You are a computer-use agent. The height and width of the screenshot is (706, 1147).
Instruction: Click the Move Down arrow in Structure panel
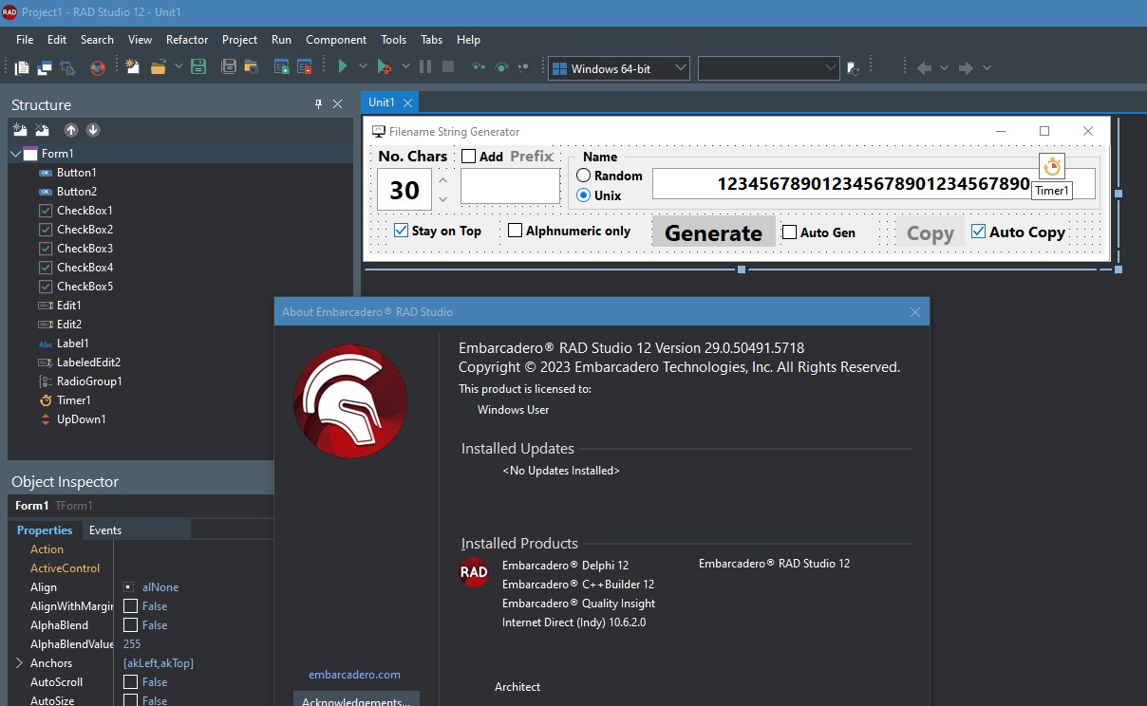(93, 130)
